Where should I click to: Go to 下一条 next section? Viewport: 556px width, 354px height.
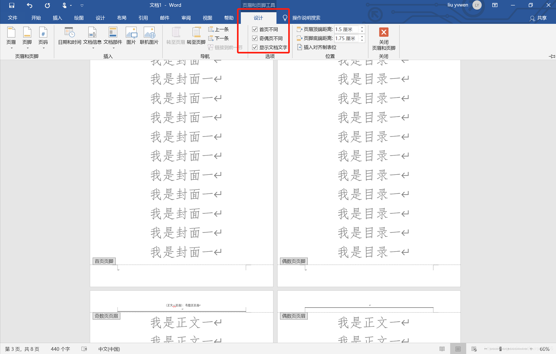click(218, 38)
